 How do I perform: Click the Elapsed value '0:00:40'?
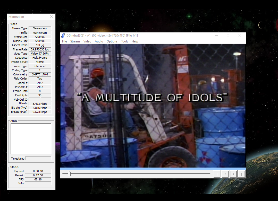(x=38, y=171)
